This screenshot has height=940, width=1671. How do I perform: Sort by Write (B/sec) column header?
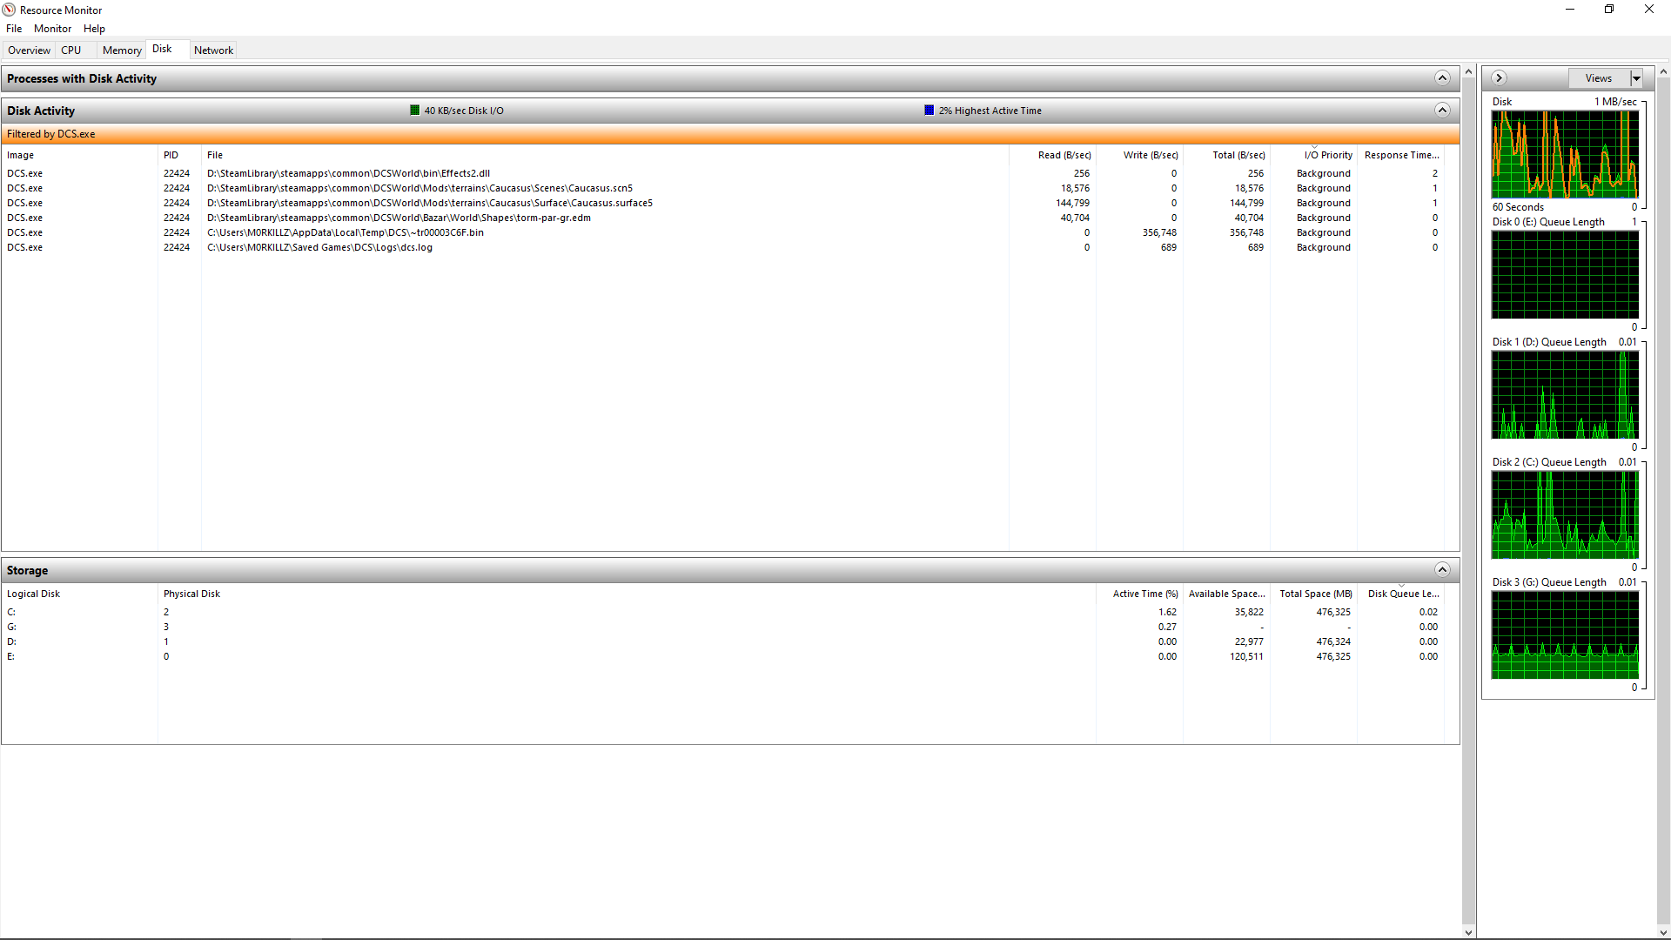click(x=1139, y=155)
